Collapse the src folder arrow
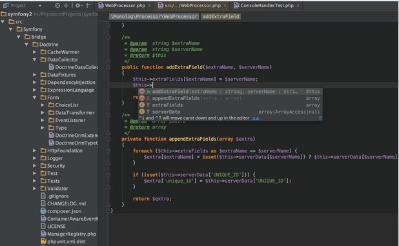Image resolution: width=399 pixels, height=246 pixels. [x=3, y=21]
